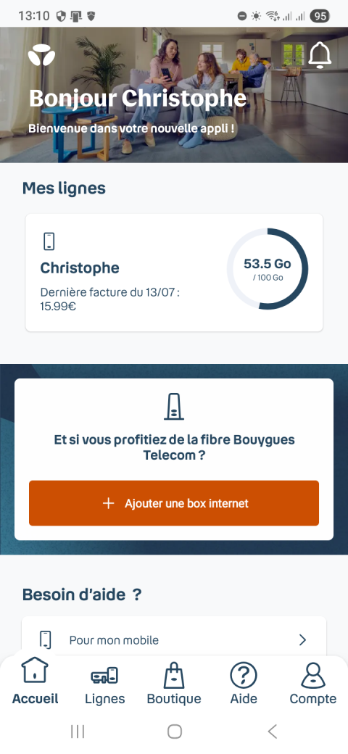Tap the house icon in bottom navigation

click(x=35, y=671)
